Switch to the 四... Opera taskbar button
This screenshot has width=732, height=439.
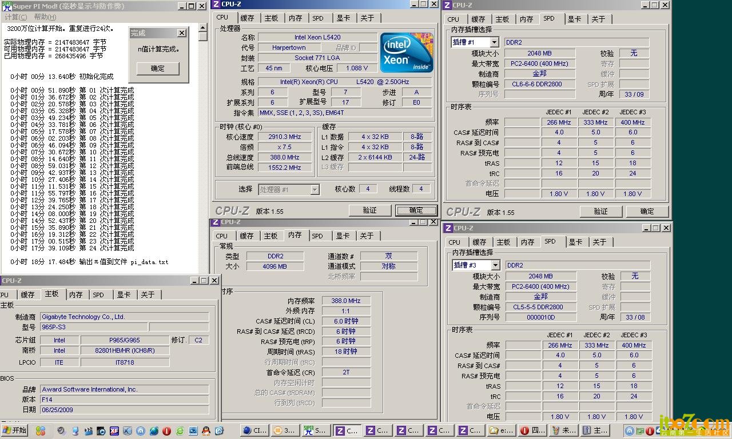[532, 430]
